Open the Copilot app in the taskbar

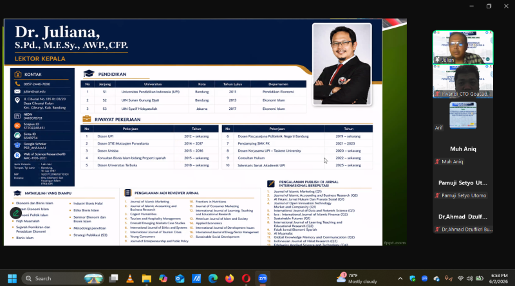pyautogui.click(x=164, y=278)
